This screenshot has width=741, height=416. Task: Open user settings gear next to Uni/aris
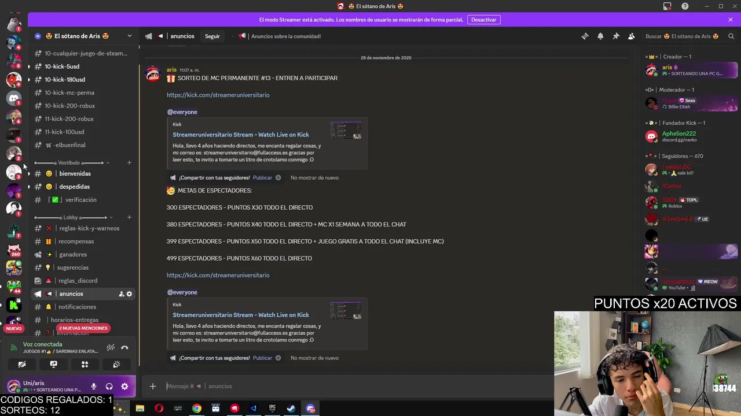pyautogui.click(x=124, y=386)
